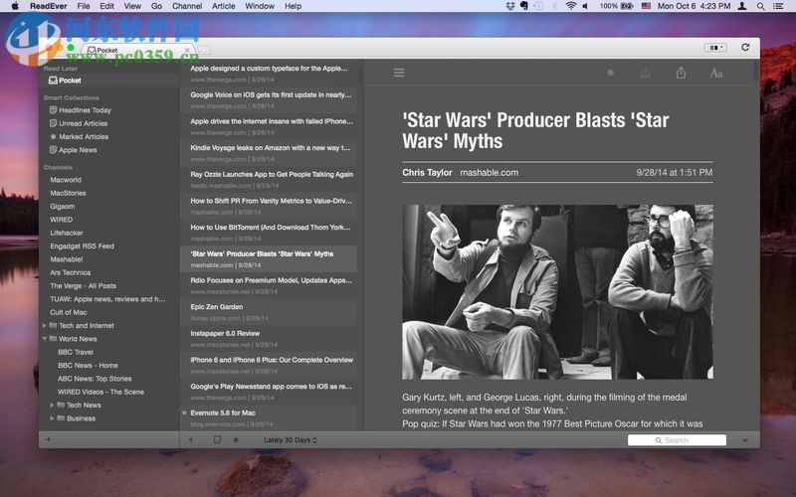Viewport: 796px width, 497px height.
Task: Click the Search field
Action: [677, 440]
